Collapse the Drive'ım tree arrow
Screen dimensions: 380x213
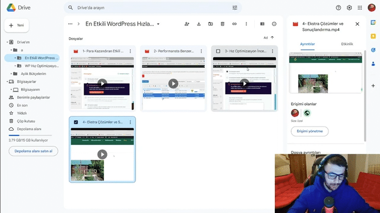click(x=7, y=42)
